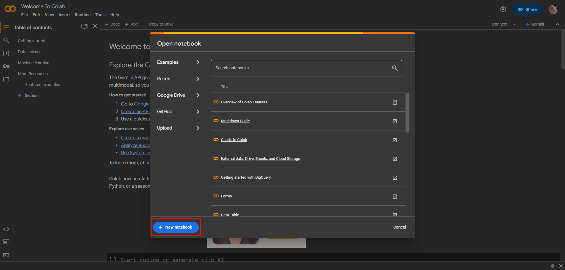
Task: Open the Secrets key icon
Action: [x=6, y=66]
